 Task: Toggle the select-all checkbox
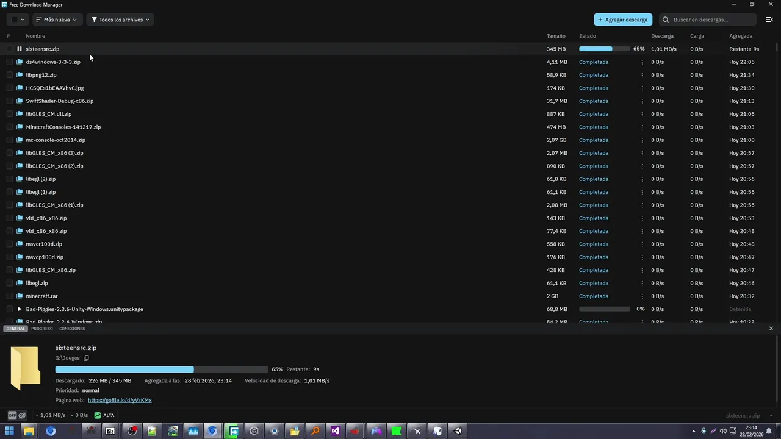(15, 20)
